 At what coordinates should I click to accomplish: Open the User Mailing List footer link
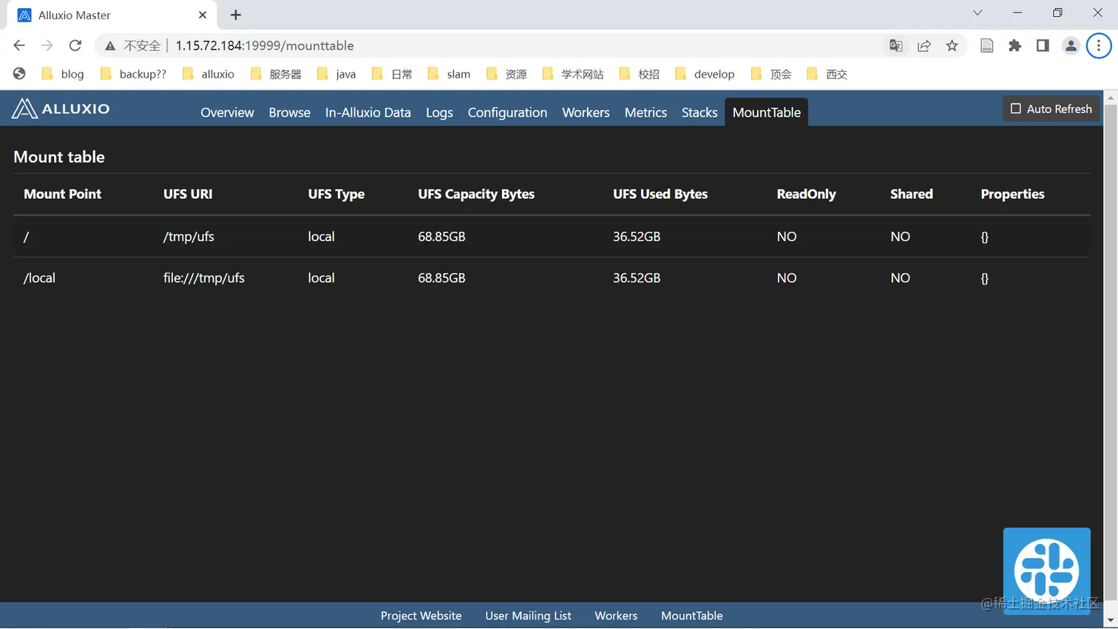528,616
